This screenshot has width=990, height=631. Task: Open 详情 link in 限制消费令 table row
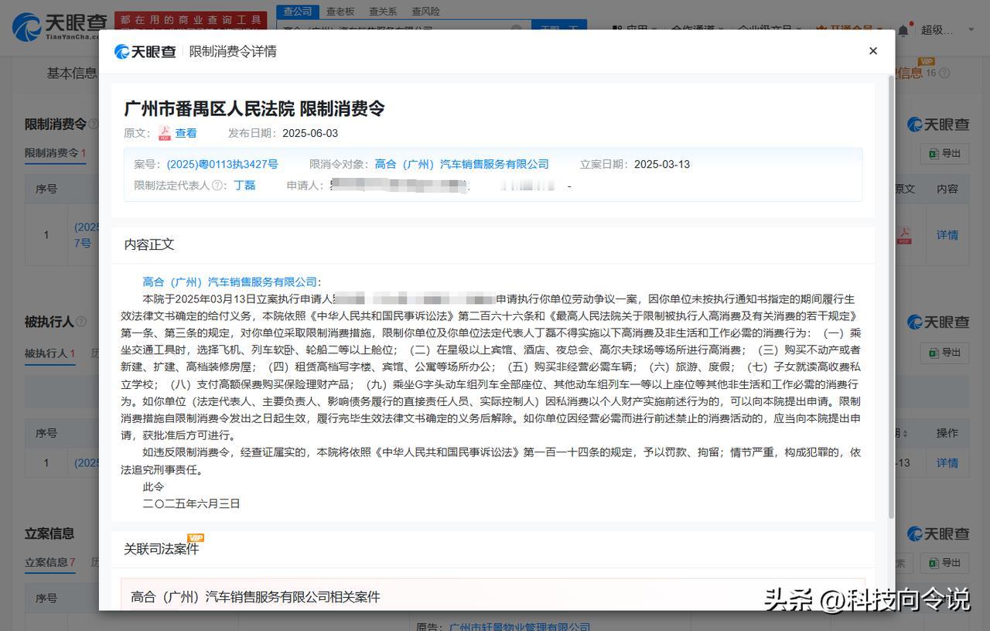947,235
